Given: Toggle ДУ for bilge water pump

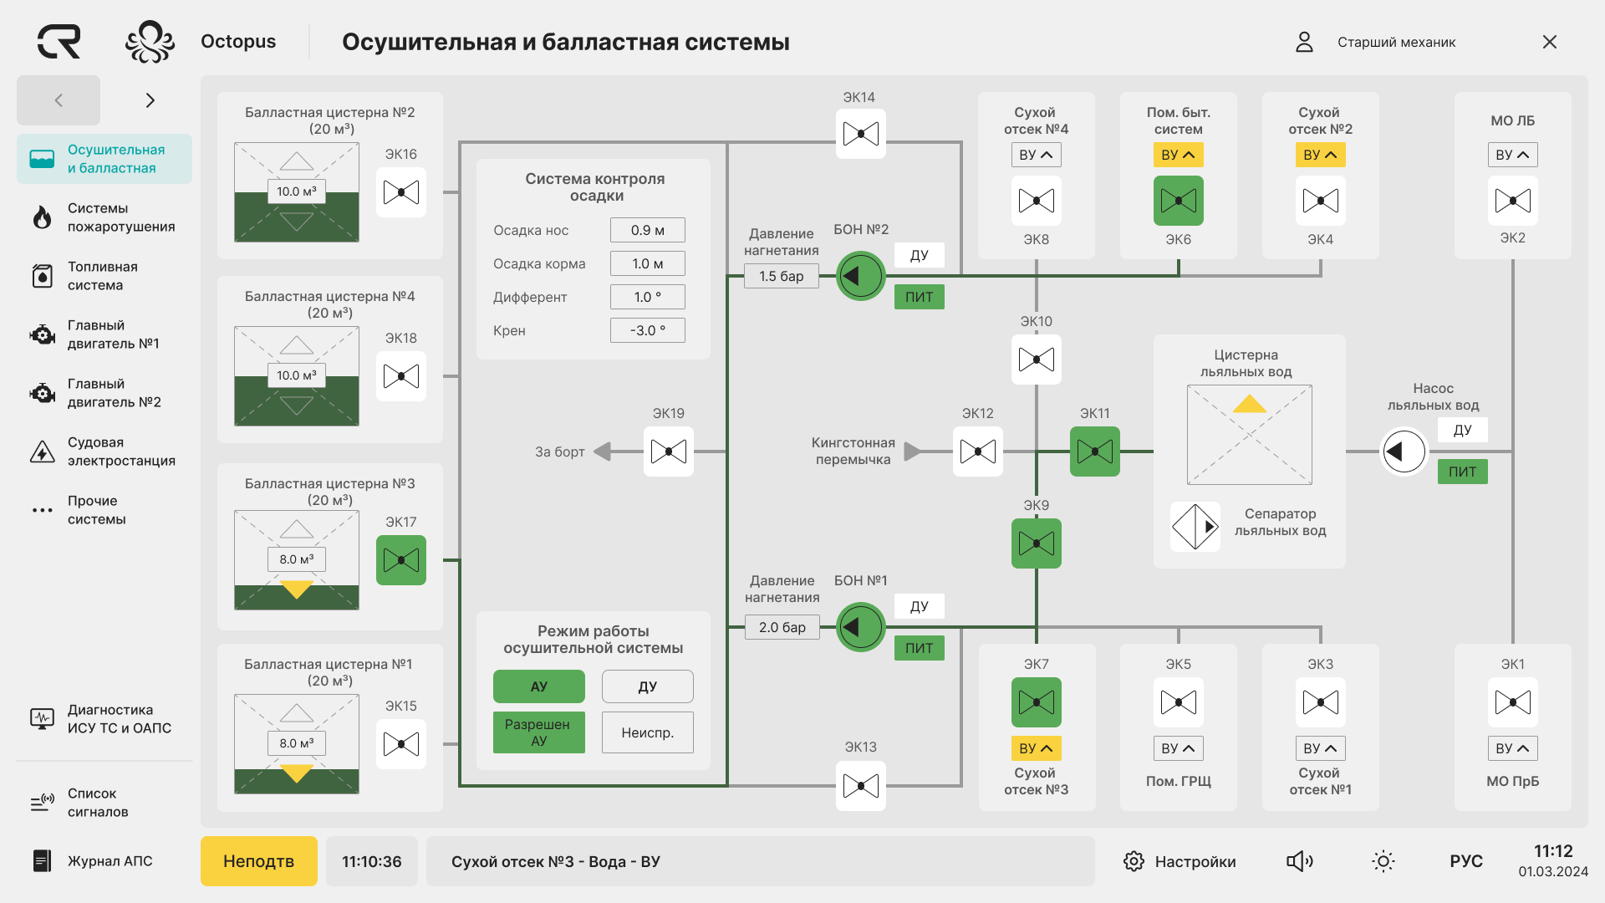Looking at the screenshot, I should click(1463, 430).
